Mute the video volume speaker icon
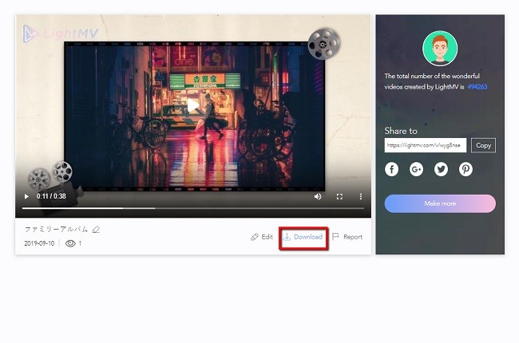The image size is (519, 343). 318,196
